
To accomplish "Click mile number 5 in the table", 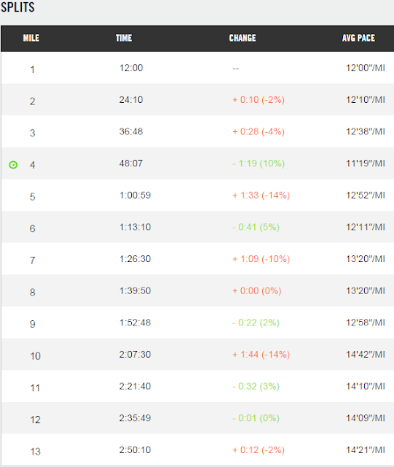I will coord(33,197).
